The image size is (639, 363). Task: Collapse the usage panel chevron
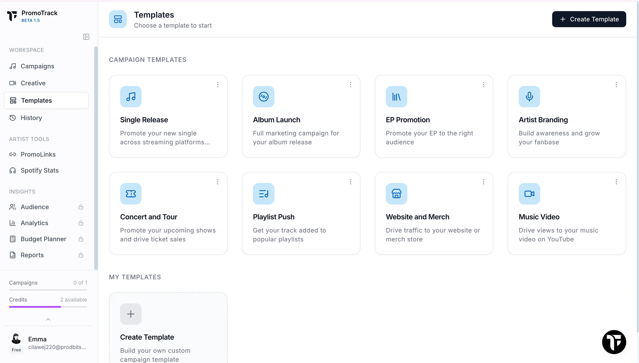48,319
